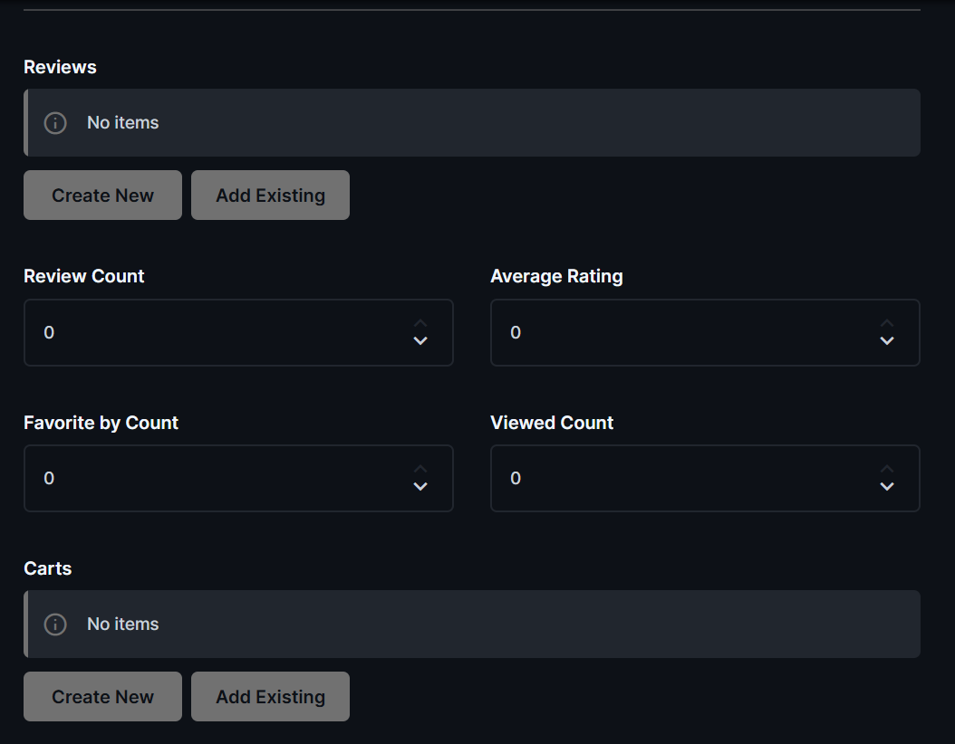Viewport: 955px width, 744px height.
Task: Increment the Average Rating value
Action: click(887, 323)
